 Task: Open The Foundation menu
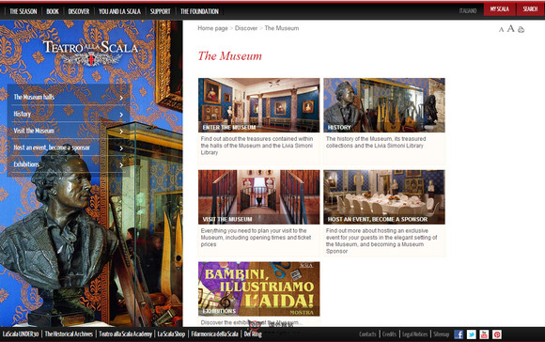click(x=199, y=11)
